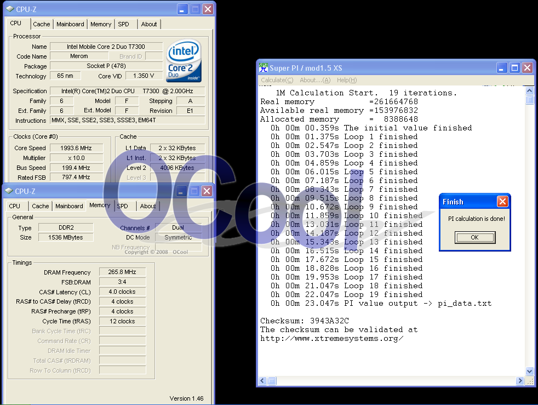This screenshot has width=538, height=405.
Task: Close the upper CPU-Z window
Action: (x=208, y=9)
